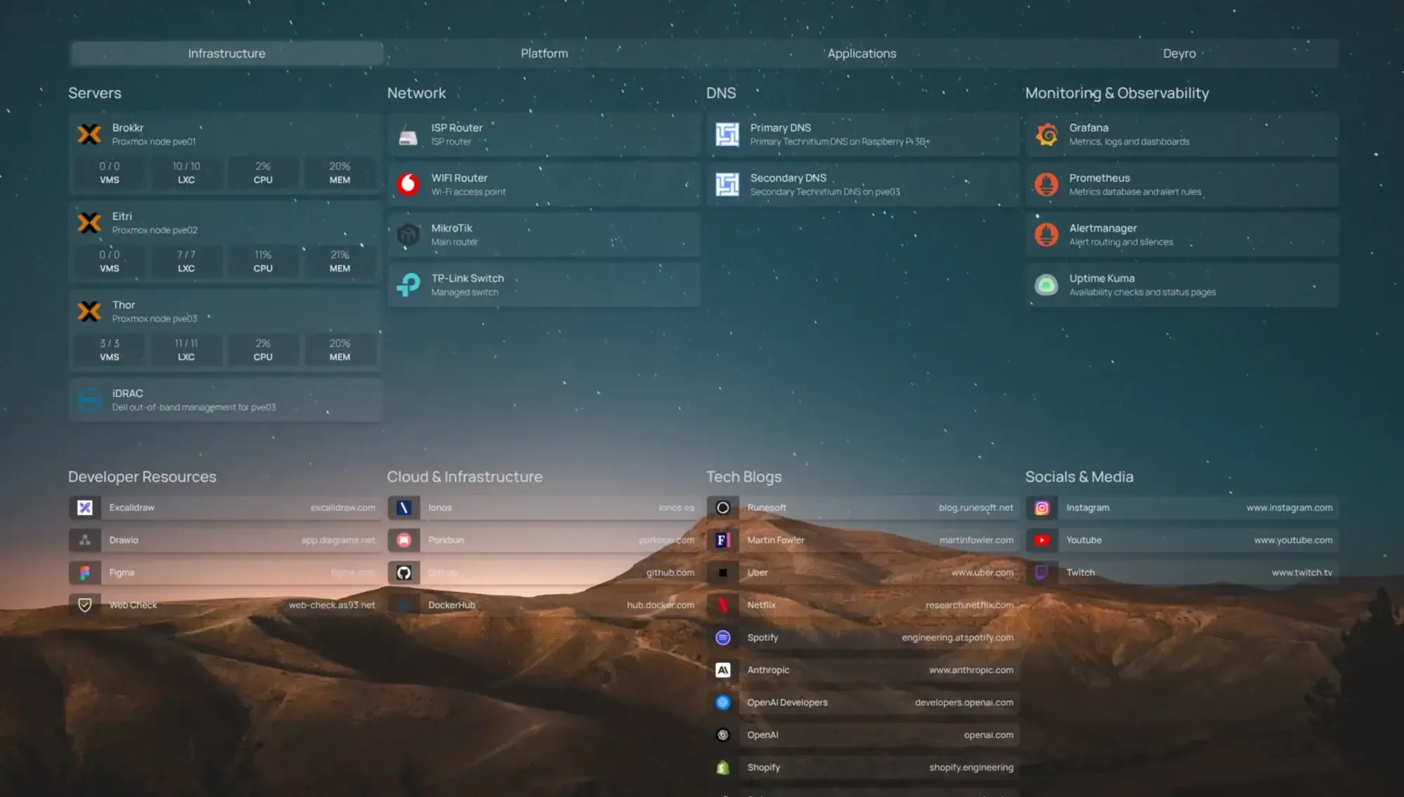Click Eitri's 21% MEM stat
Screen dimensions: 1404x797
340,261
